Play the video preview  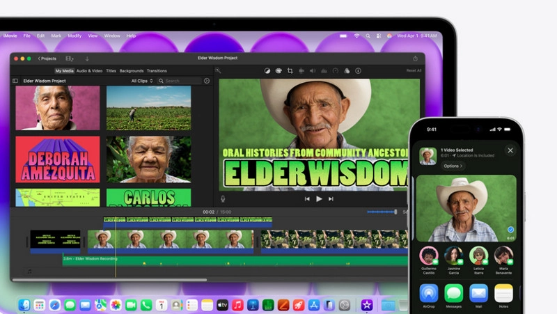pos(319,199)
